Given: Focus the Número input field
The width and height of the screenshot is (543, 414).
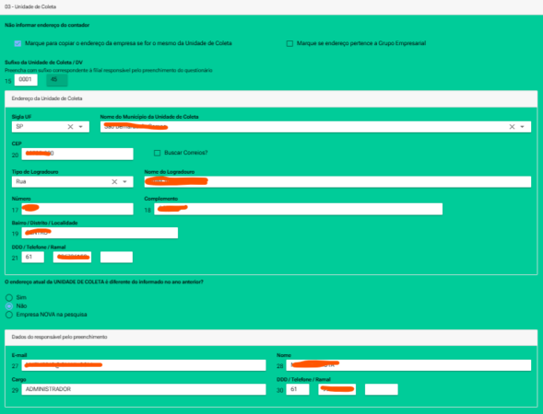Looking at the screenshot, I should [77, 209].
